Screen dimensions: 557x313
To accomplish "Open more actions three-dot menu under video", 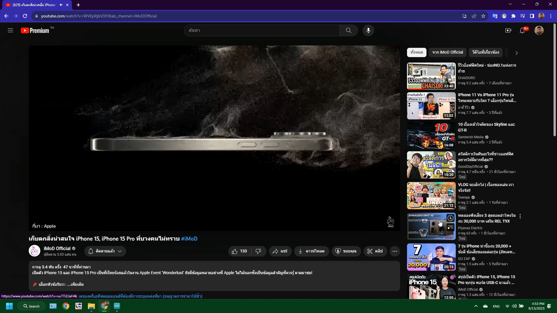I will tap(395, 251).
